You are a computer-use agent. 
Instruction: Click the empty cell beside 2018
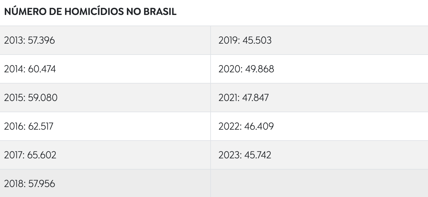pyautogui.click(x=319, y=183)
